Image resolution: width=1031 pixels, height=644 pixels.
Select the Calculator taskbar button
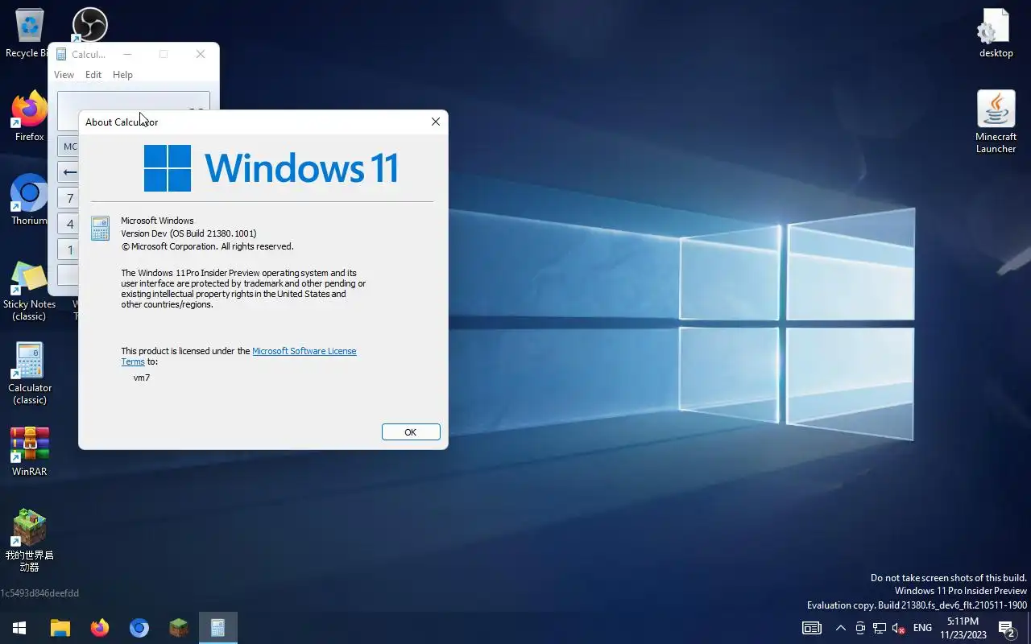(217, 628)
